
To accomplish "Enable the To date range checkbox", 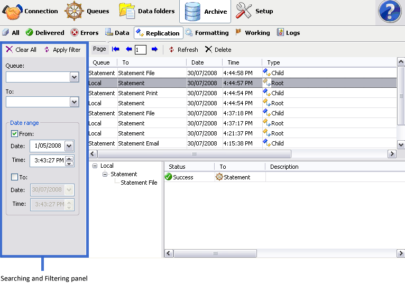I will pos(14,177).
